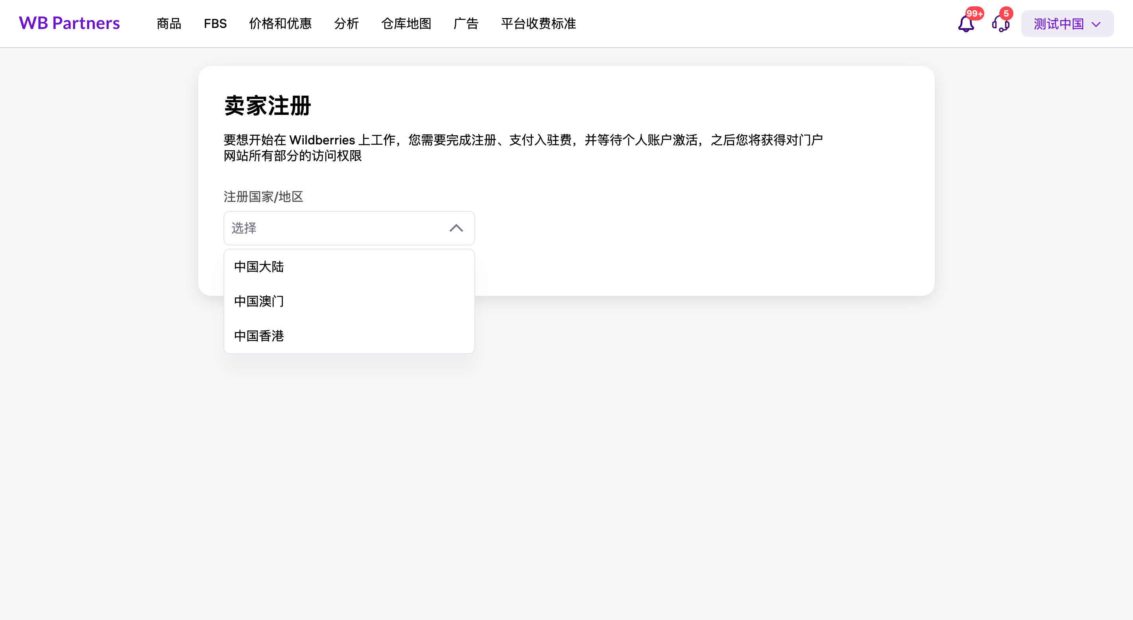
Task: Click the chevron beside 测试中国
Action: click(x=1096, y=24)
